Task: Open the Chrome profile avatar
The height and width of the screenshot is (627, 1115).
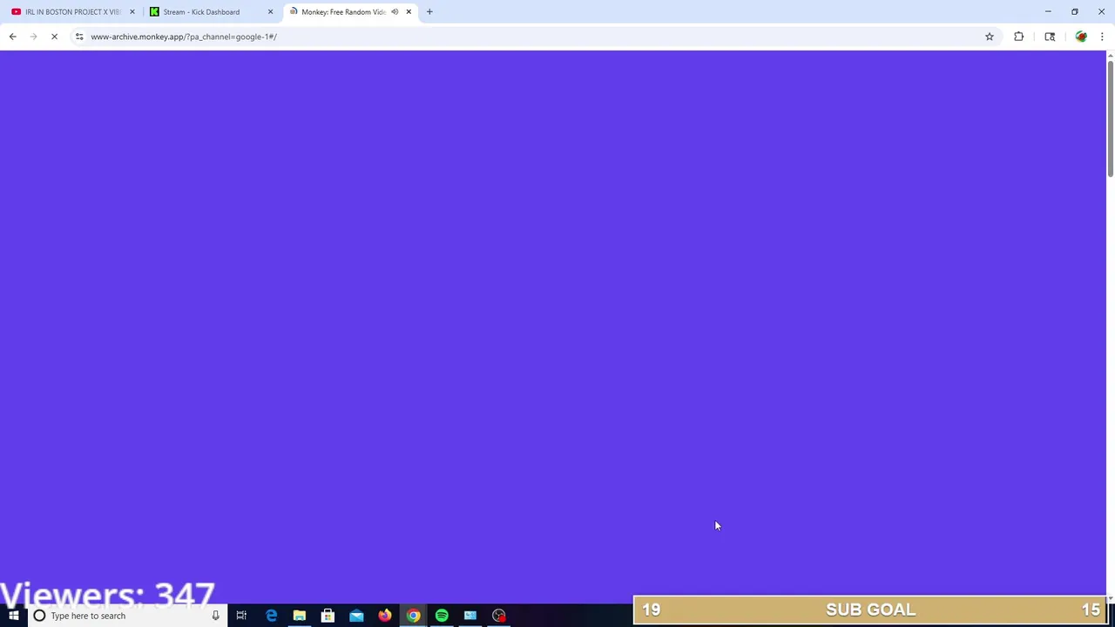Action: click(x=1081, y=37)
